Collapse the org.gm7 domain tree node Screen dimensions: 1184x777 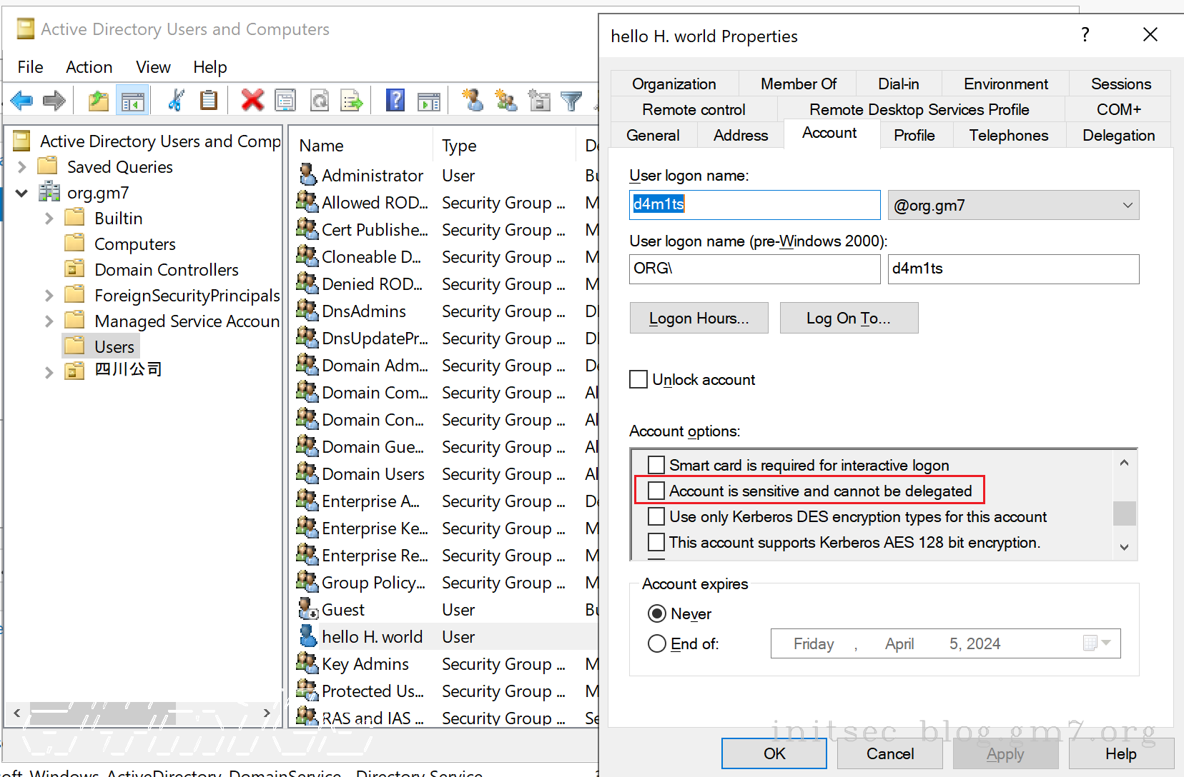22,193
